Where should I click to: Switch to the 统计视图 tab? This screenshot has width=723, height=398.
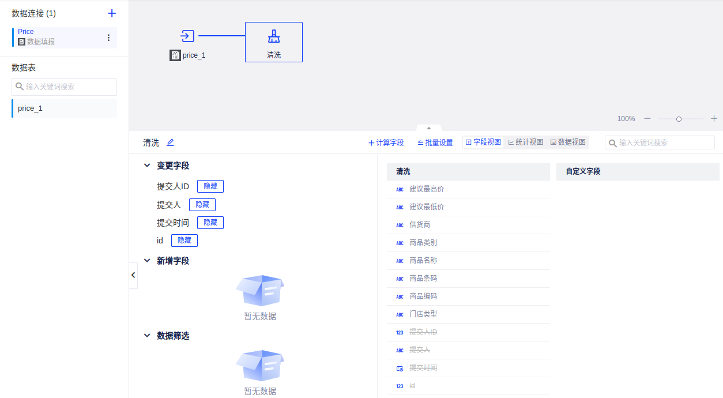point(526,142)
